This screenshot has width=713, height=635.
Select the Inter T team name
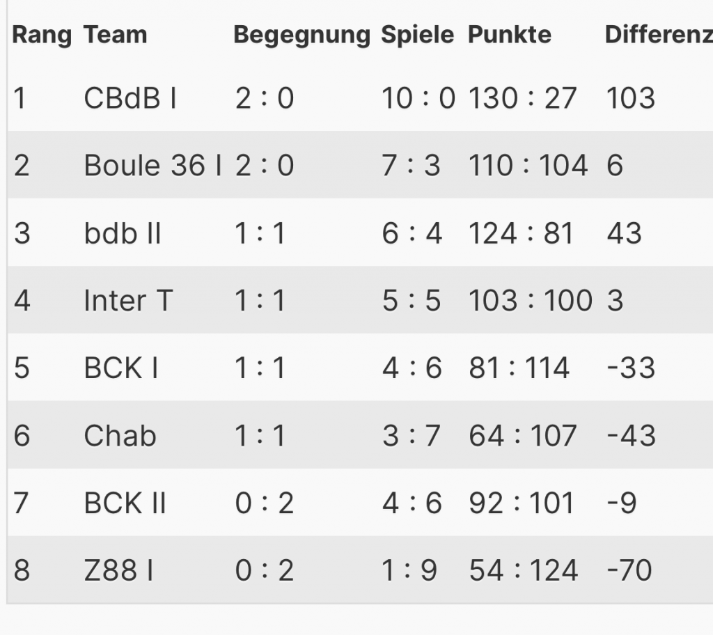[127, 301]
